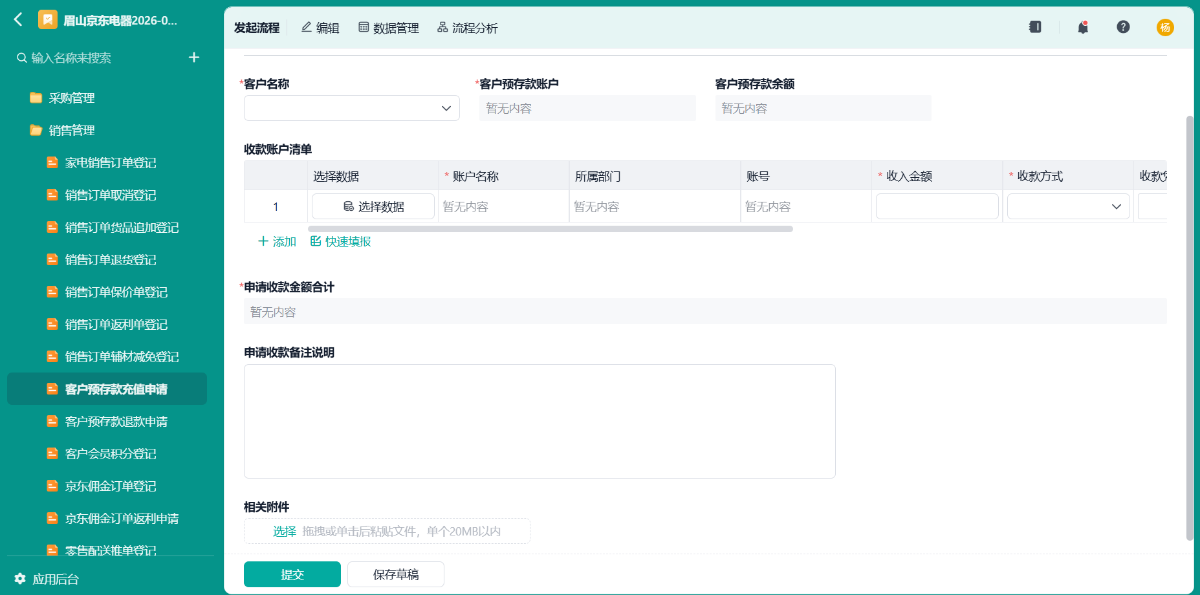Click document icon of 京东佣金订单登记
This screenshot has height=595, width=1200.
(52, 486)
